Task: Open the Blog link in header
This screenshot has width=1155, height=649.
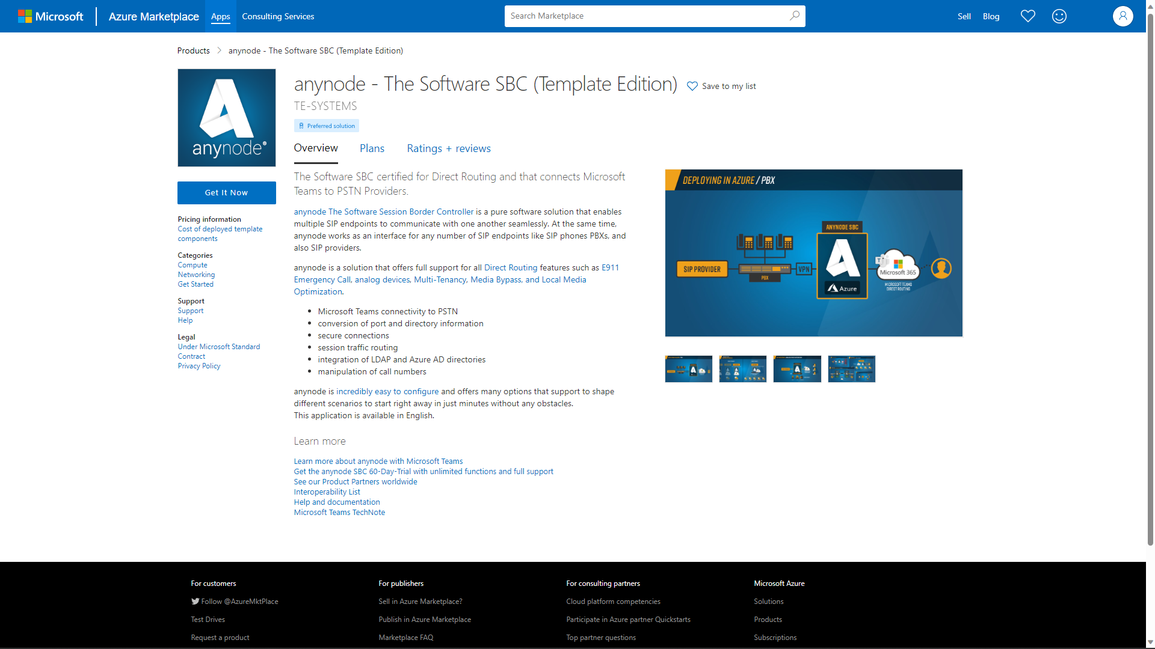Action: click(991, 16)
